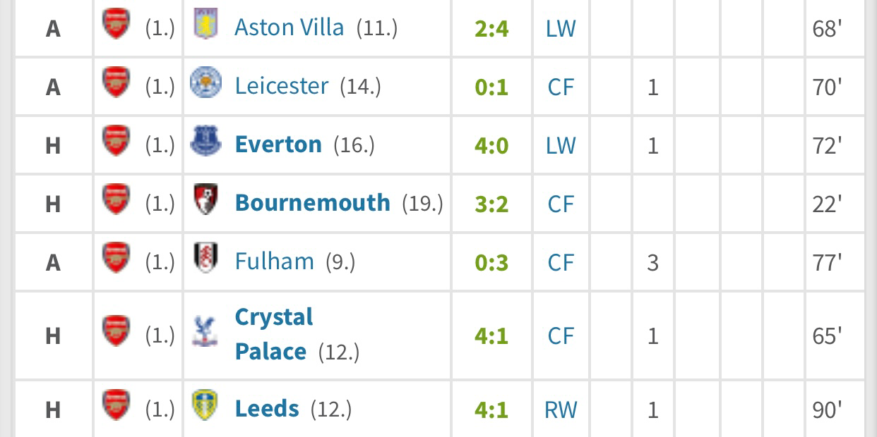877x437 pixels.
Task: Click the Everton club crest
Action: pyautogui.click(x=205, y=143)
